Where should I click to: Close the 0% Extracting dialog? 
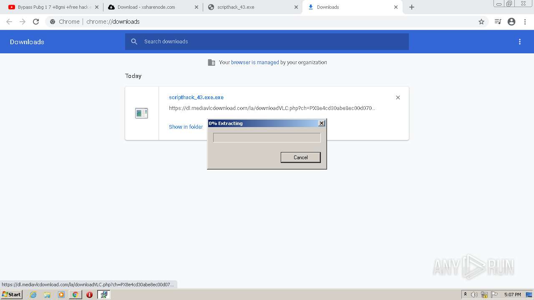tap(322, 123)
